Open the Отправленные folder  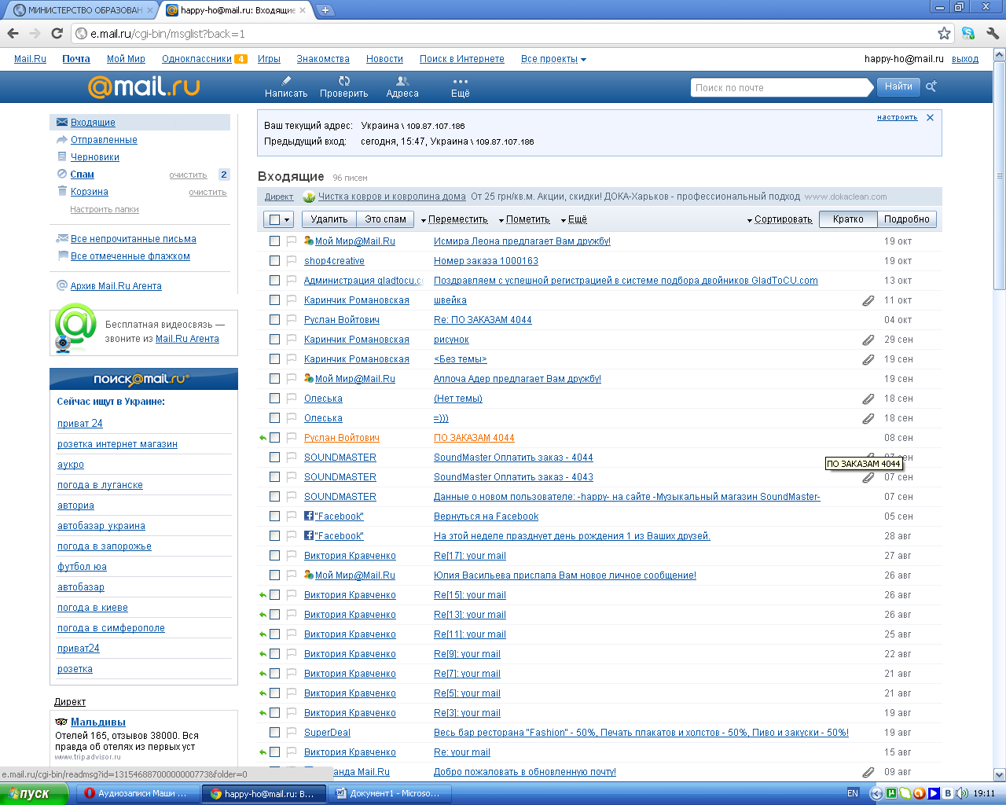coord(104,140)
